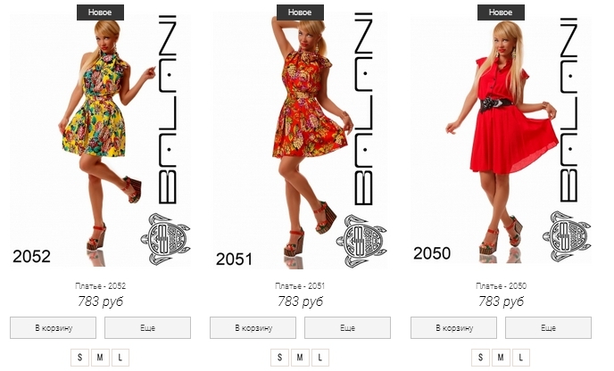This screenshot has width=614, height=371.
Task: Select size M for dress 2050
Action: [x=501, y=358]
